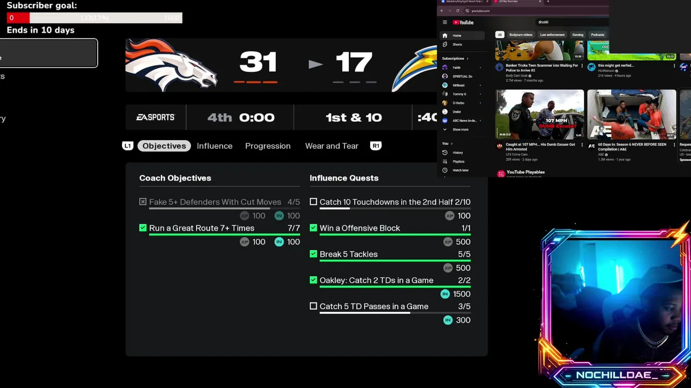Toggle Break 5 Tackles checkbox
The image size is (691, 388).
[x=313, y=254]
